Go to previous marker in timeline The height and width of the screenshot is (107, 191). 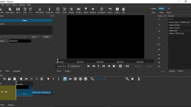(53, 79)
